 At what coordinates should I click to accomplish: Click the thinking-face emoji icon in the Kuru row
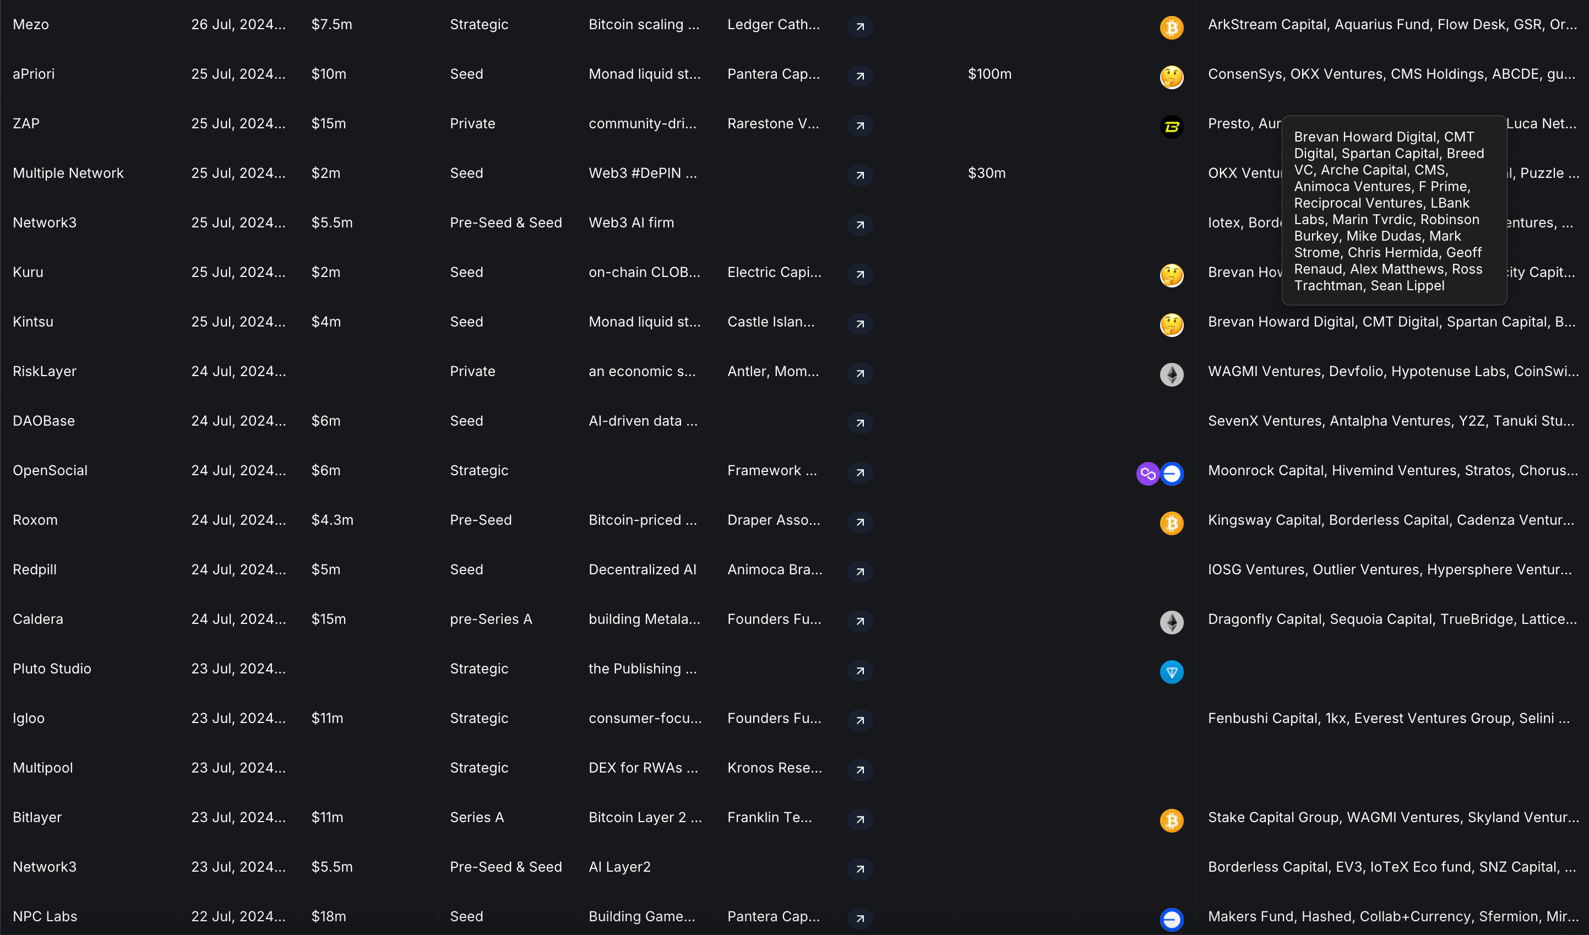pyautogui.click(x=1172, y=275)
